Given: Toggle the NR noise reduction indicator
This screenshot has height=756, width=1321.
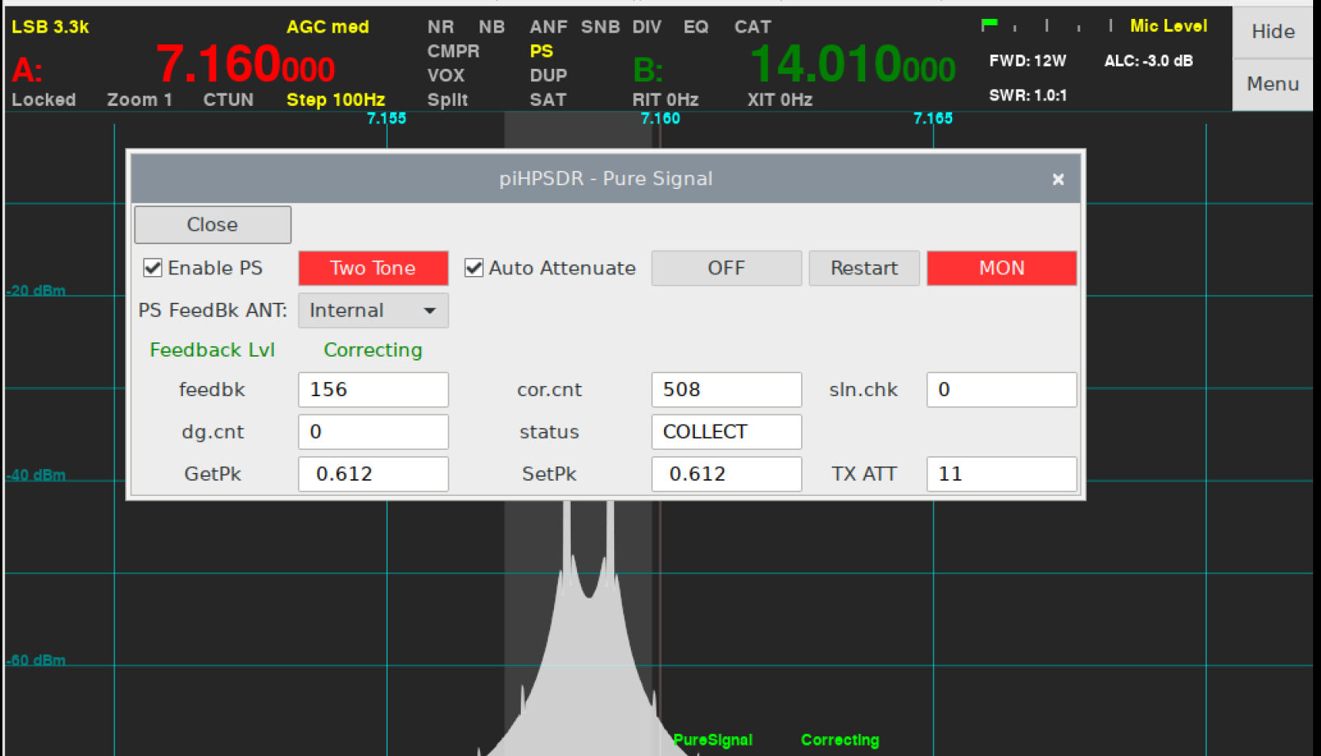Looking at the screenshot, I should (441, 27).
